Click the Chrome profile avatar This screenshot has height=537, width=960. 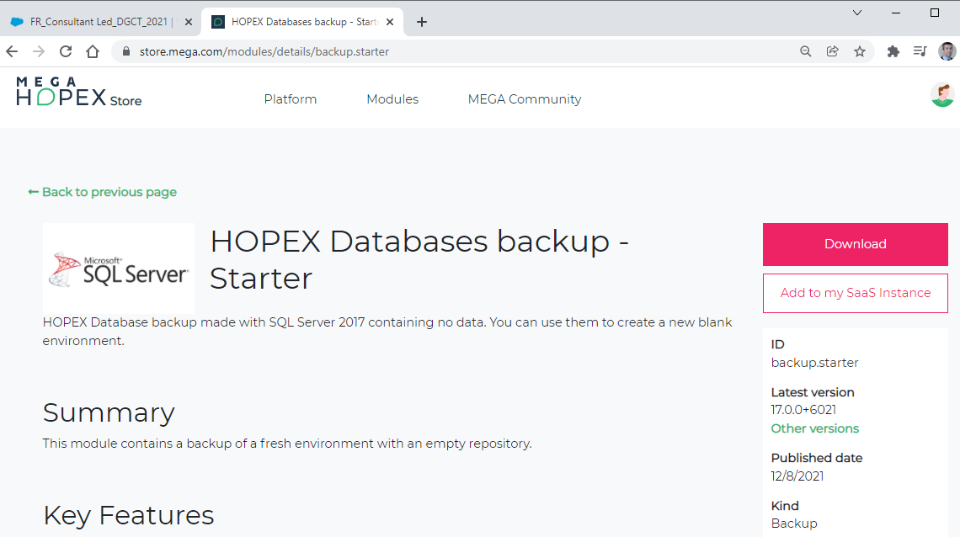pos(947,51)
